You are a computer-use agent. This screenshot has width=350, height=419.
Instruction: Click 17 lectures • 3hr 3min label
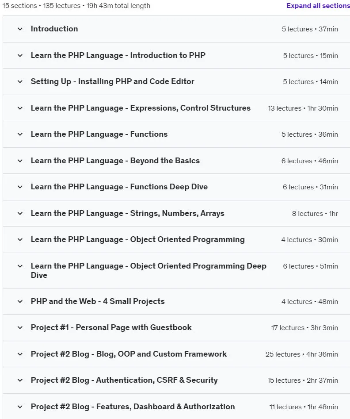coord(304,328)
